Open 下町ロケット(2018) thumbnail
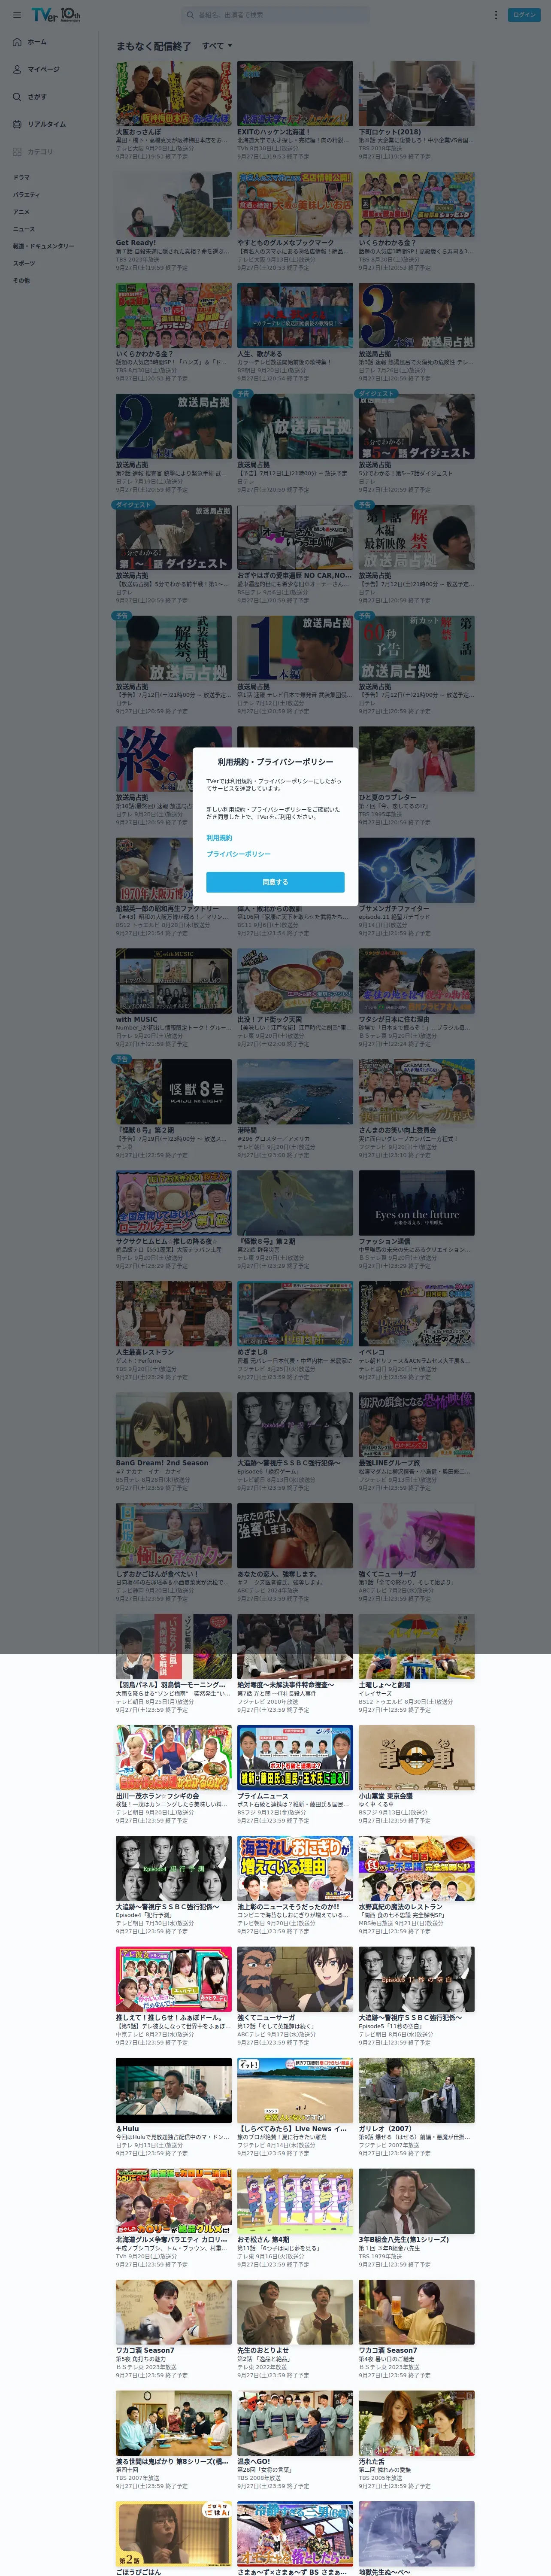The image size is (551, 2576). click(417, 93)
